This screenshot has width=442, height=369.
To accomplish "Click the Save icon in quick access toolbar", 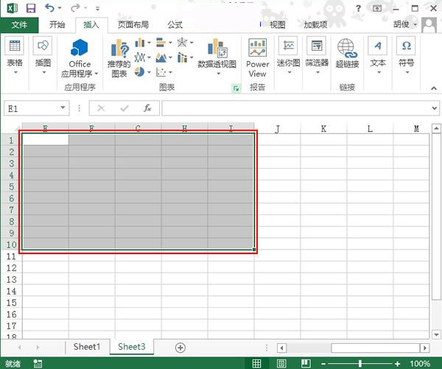I will click(30, 7).
